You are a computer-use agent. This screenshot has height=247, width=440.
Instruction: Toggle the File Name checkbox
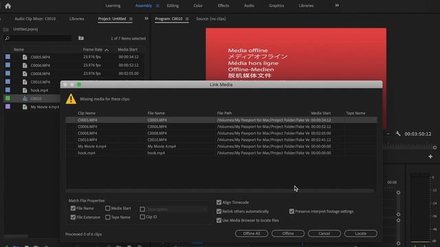point(73,208)
